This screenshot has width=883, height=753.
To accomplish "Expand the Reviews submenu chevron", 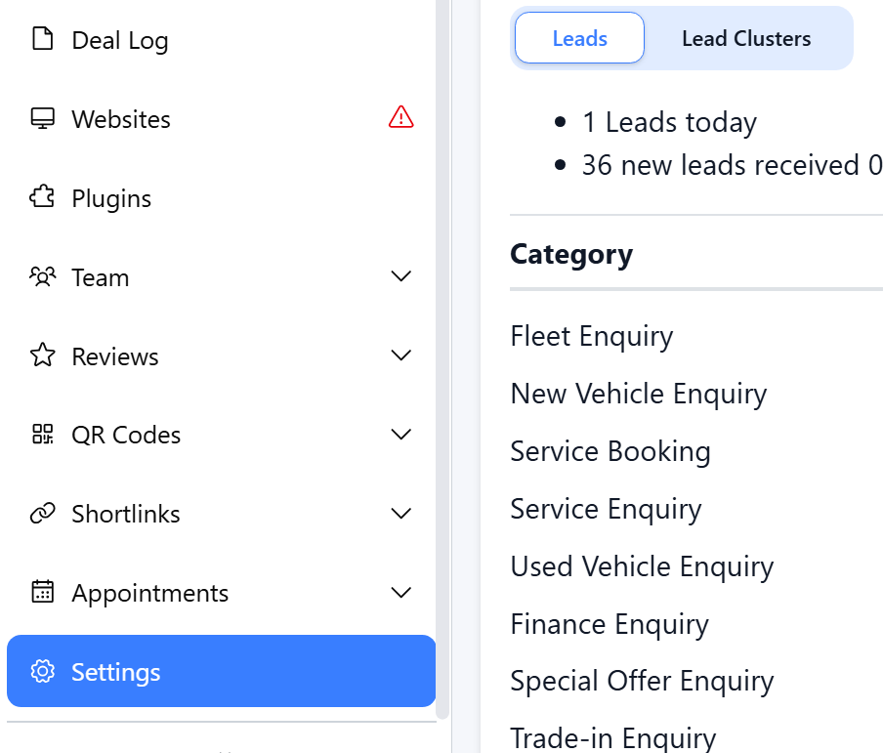I will pos(400,356).
